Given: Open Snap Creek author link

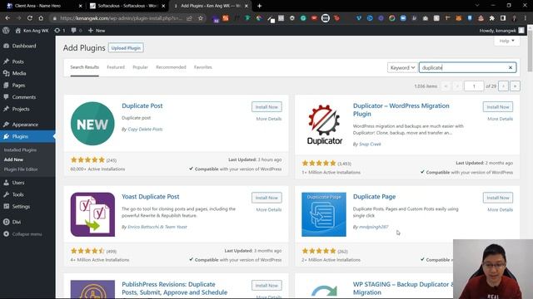Looking at the screenshot, I should pos(370,144).
